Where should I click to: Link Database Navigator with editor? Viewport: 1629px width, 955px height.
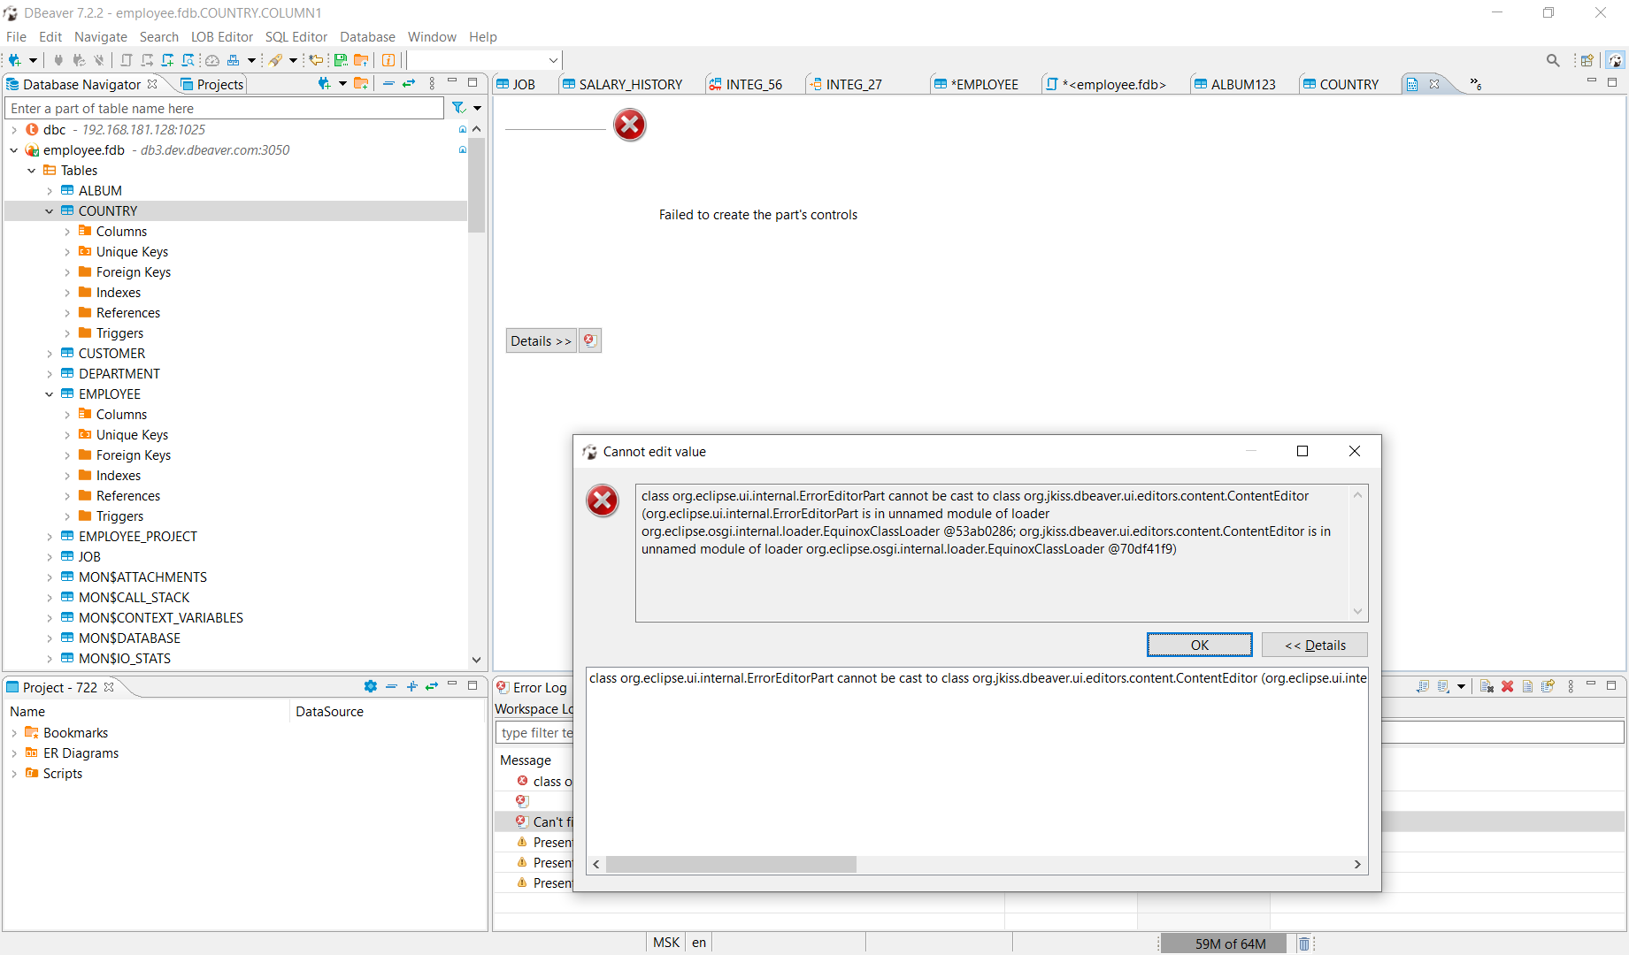[408, 83]
